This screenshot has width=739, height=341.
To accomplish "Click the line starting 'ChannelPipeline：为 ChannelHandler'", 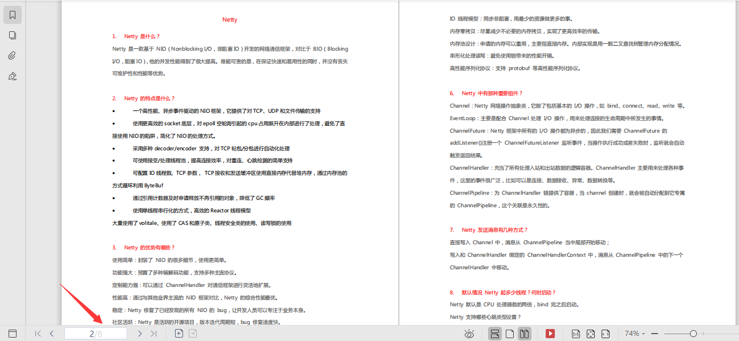I will click(567, 193).
